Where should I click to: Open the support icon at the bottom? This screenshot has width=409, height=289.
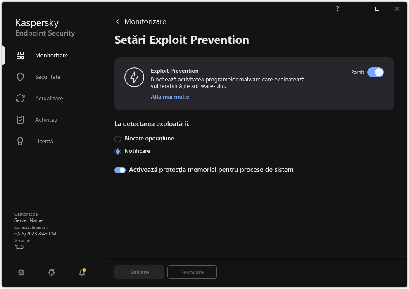click(51, 272)
